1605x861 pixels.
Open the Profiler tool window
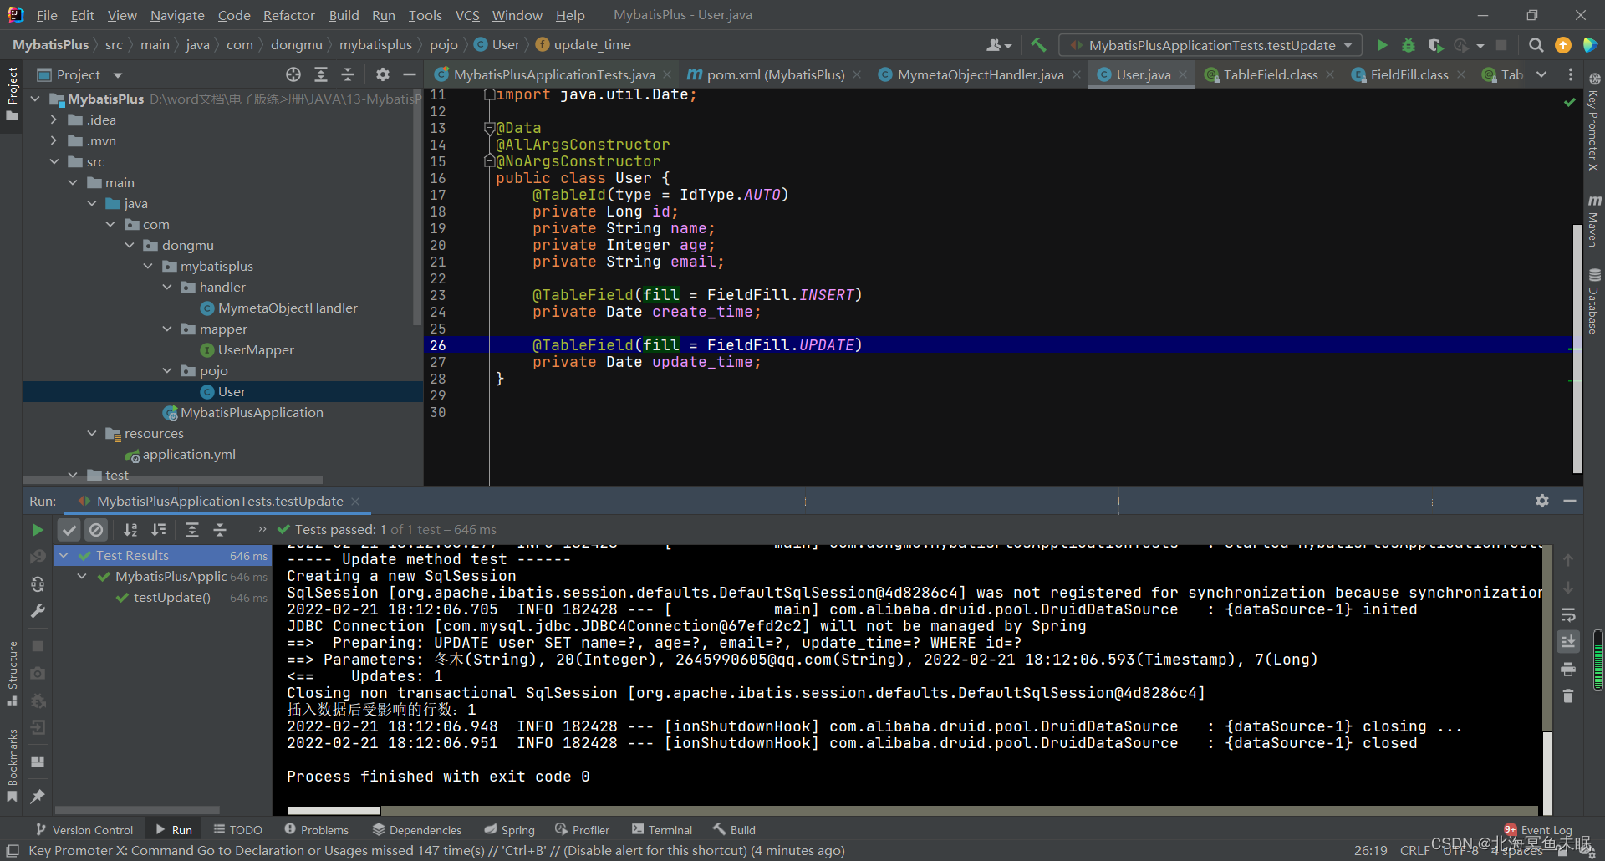(x=582, y=829)
